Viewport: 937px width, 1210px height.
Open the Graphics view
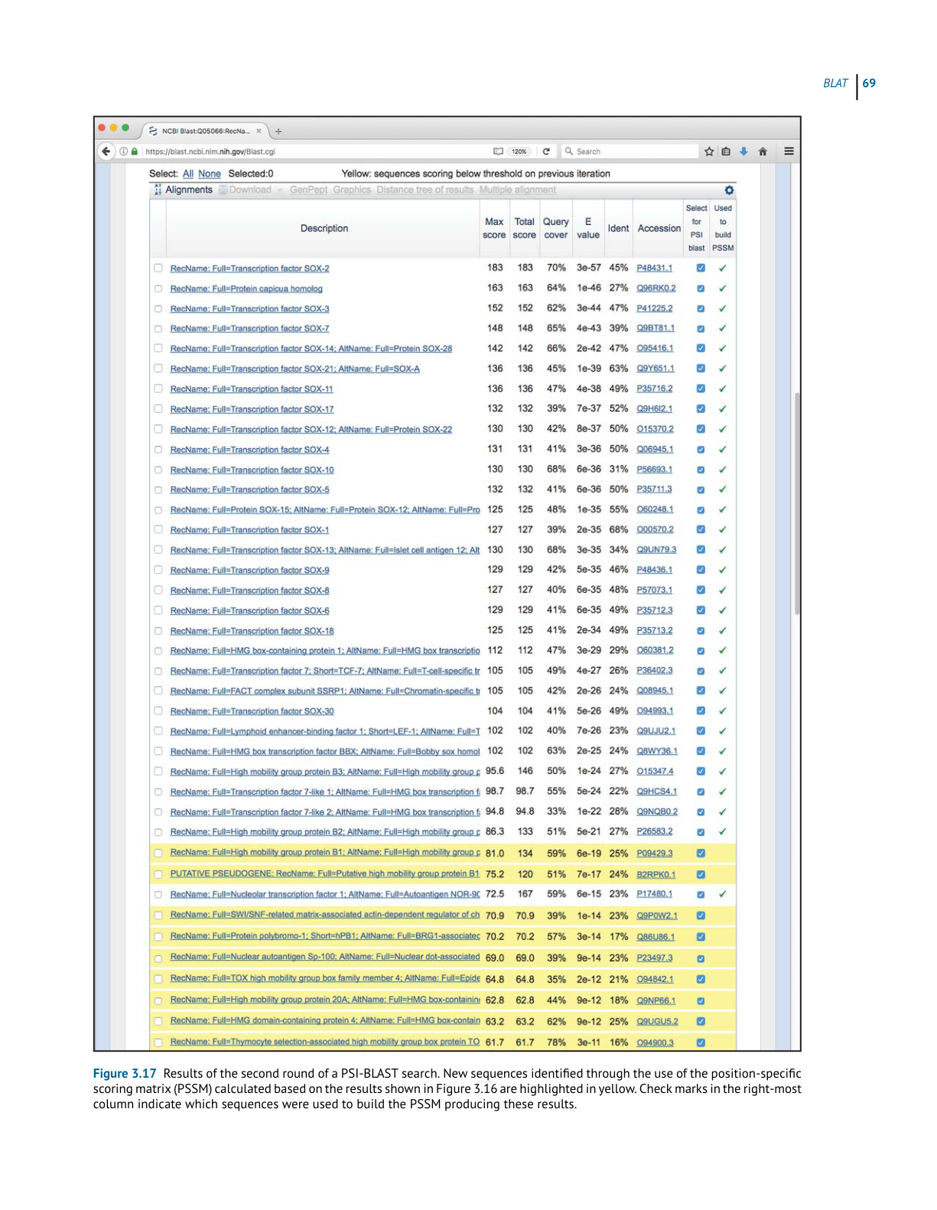click(x=352, y=190)
